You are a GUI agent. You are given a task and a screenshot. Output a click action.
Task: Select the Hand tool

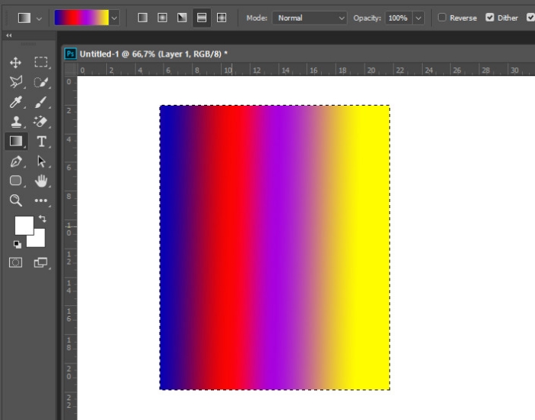point(41,181)
